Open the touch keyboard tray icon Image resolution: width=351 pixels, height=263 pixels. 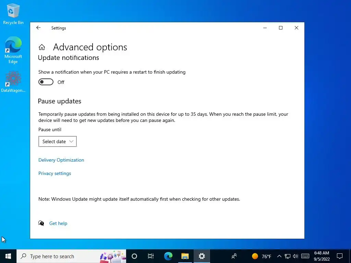coord(305,256)
